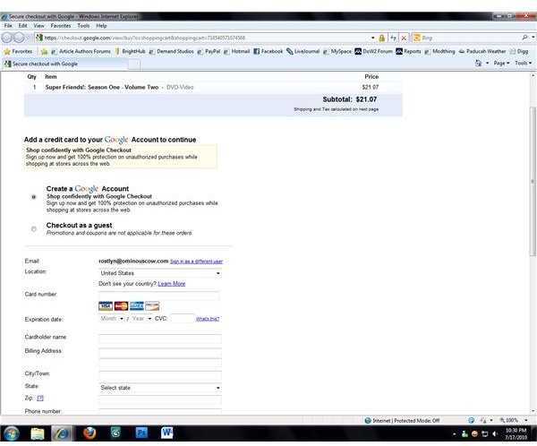The width and height of the screenshot is (537, 446).
Task: Click the City/Town input field
Action: pos(160,375)
